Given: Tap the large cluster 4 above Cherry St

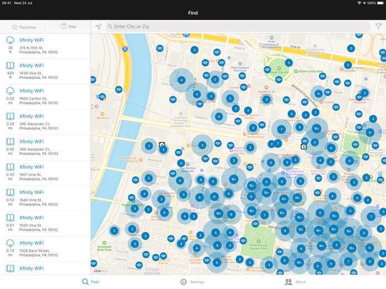Looking at the screenshot, I should [181, 80].
